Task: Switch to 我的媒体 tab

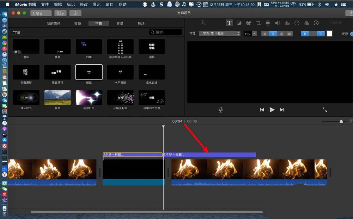Action: pos(54,23)
